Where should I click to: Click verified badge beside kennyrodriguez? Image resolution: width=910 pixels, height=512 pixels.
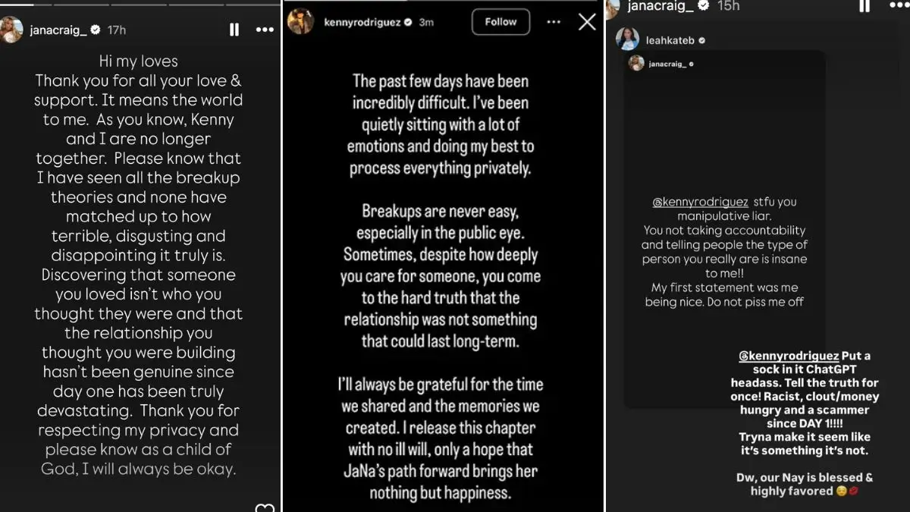408,23
